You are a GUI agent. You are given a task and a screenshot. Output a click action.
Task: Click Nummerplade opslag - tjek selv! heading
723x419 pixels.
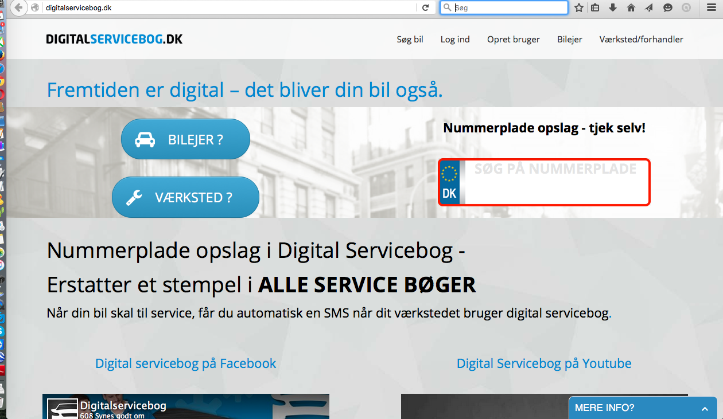[544, 127]
